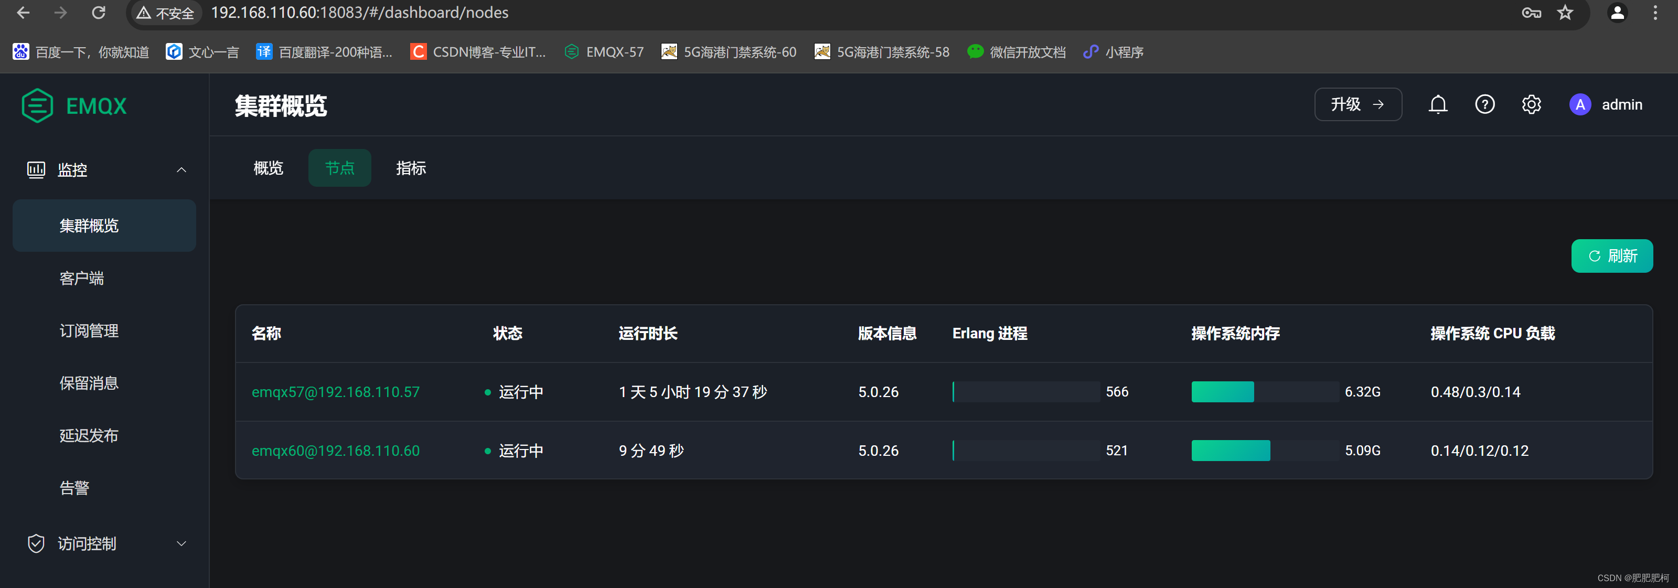Click uptime '9 分 49 秒'
Viewport: 1678px width, 588px height.
(x=651, y=451)
